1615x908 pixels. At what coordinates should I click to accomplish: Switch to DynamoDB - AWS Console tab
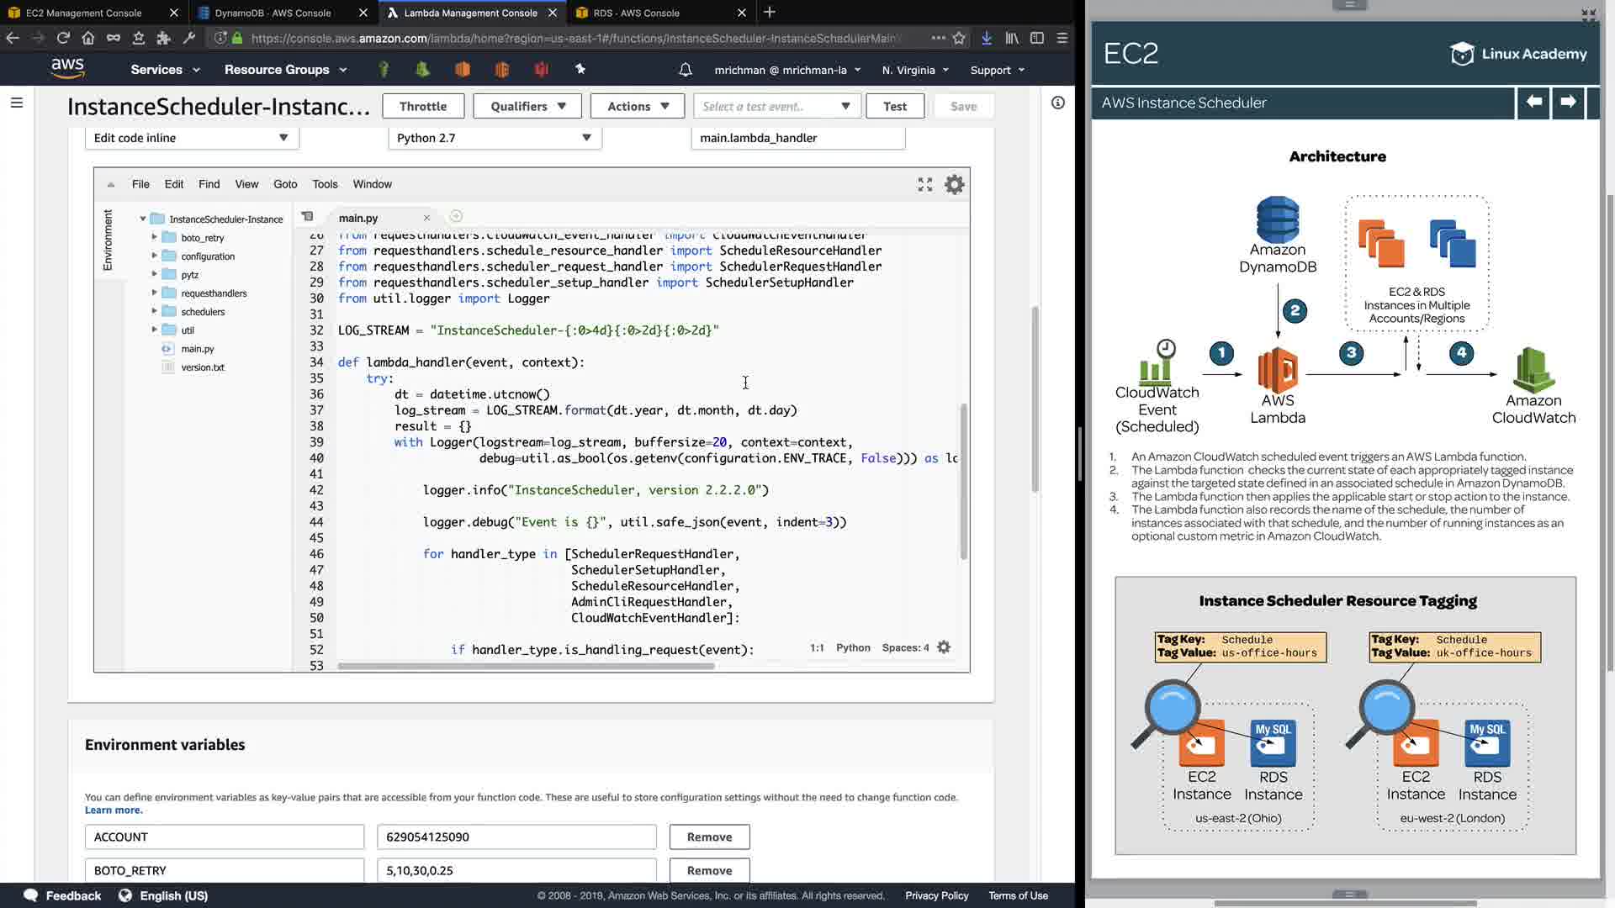[273, 13]
